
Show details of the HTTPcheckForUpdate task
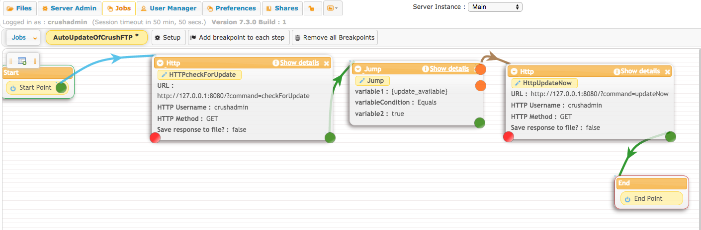[x=299, y=63]
